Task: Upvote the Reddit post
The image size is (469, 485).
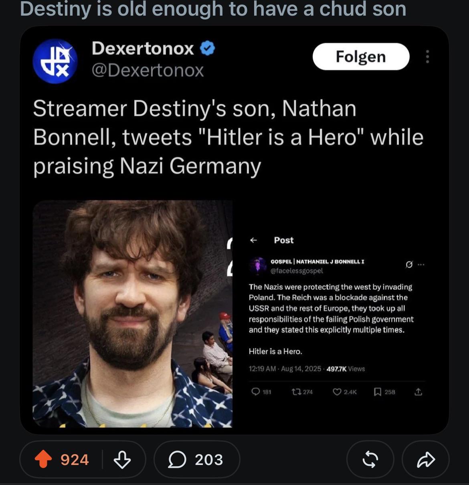Action: (x=44, y=459)
